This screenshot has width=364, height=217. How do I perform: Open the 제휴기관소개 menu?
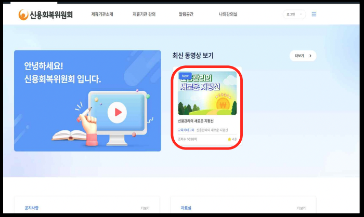[102, 15]
